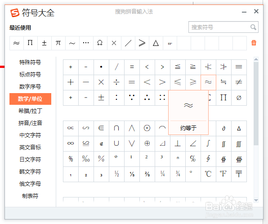Insert the perpendicular ⊥ symbol
268x224 pixels.
(178, 143)
